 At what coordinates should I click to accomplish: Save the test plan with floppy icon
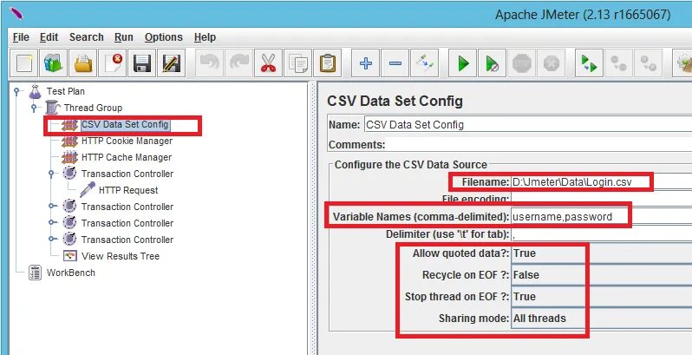coord(141,63)
